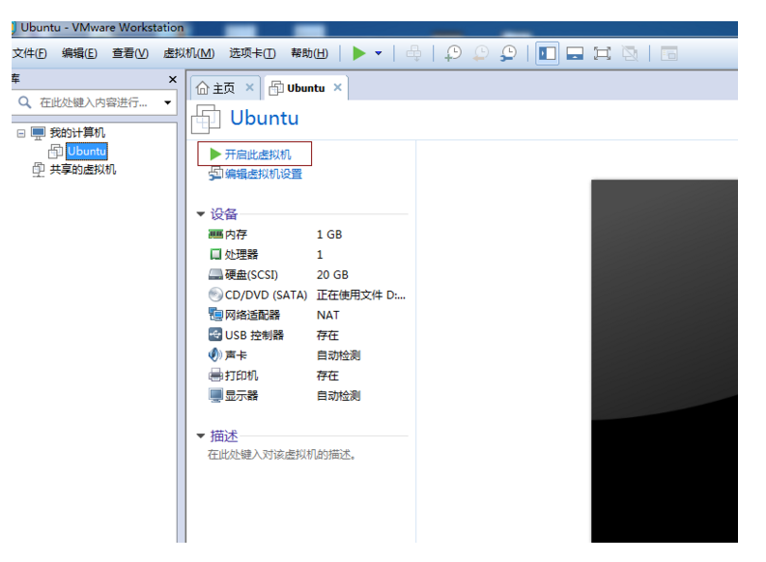Open the 选项卡(T) menu
The height and width of the screenshot is (562, 766).
click(x=252, y=53)
